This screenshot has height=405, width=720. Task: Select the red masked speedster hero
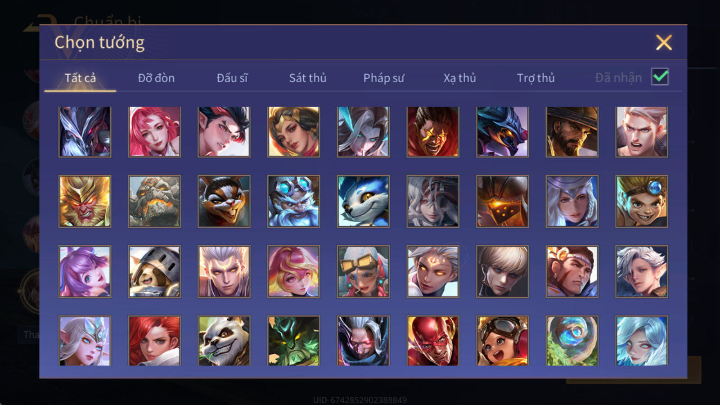(433, 341)
